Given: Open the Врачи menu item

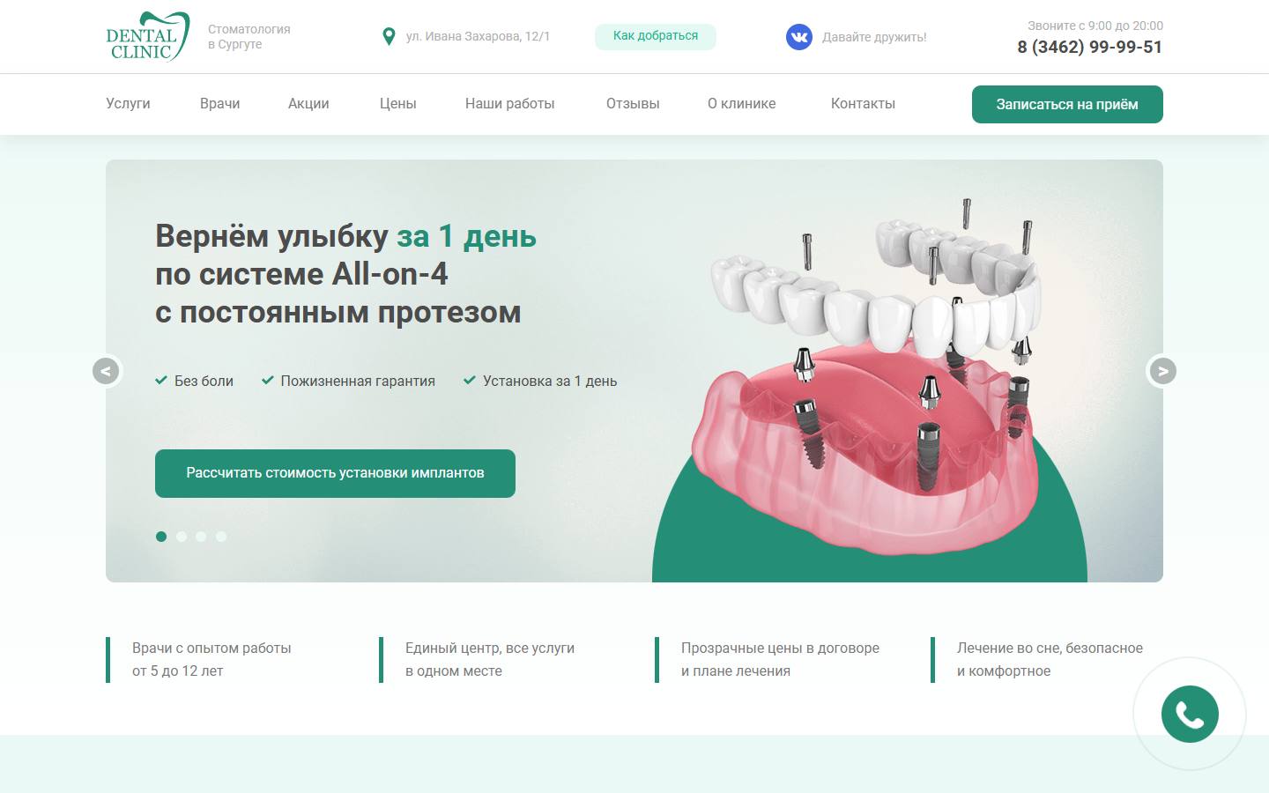Looking at the screenshot, I should (219, 104).
